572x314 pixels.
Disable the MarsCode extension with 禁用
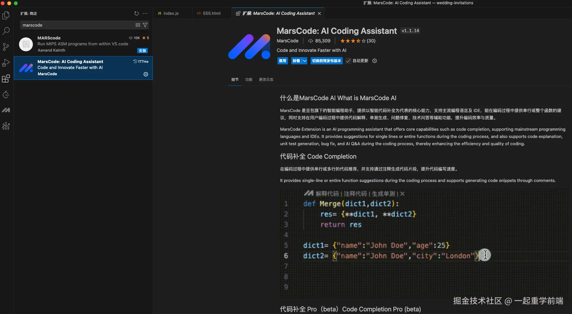pyautogui.click(x=282, y=61)
